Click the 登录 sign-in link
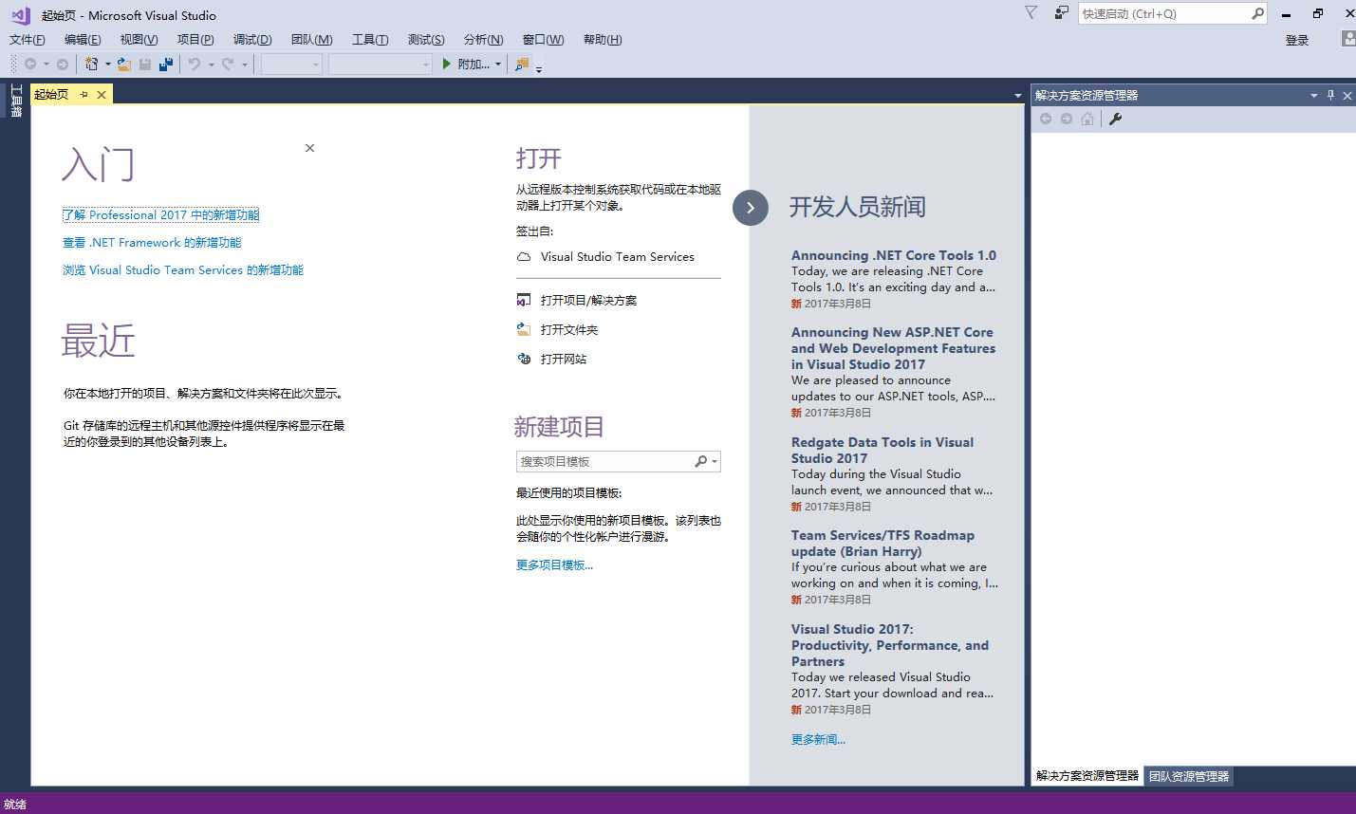The height and width of the screenshot is (814, 1356). (1297, 40)
